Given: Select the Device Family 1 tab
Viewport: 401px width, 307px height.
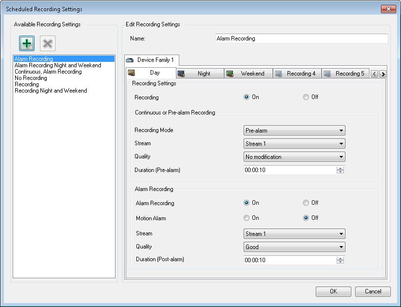Looking at the screenshot, I should (152, 60).
